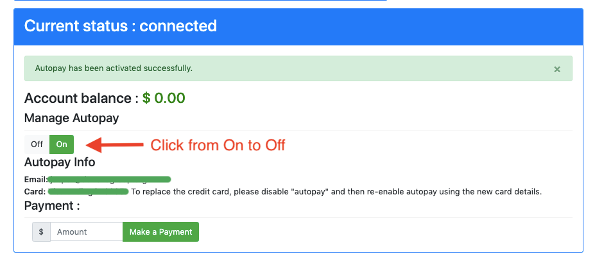Click the Payment section heading
Image resolution: width=595 pixels, height=259 pixels.
pos(52,206)
